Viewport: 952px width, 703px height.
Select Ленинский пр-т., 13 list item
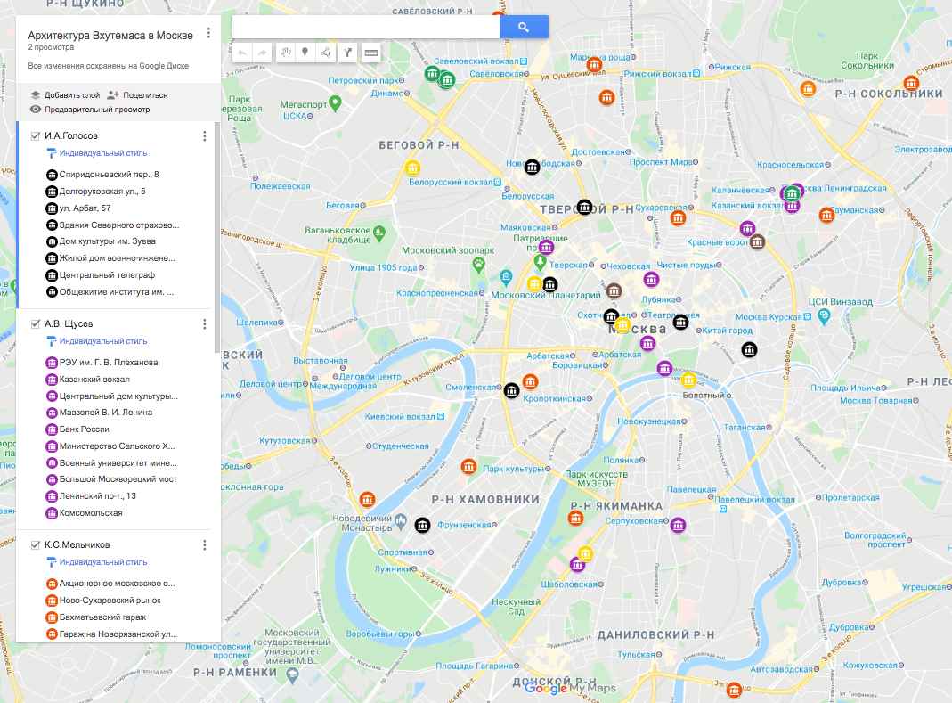point(98,495)
